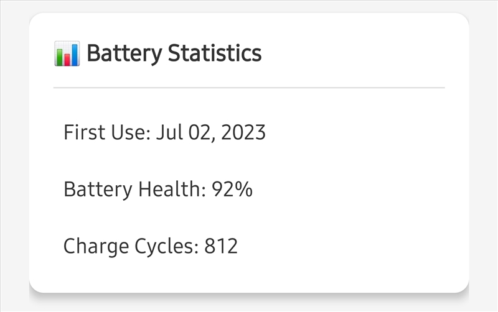498x312 pixels.
Task: Tap the Battery Health label
Action: coord(134,190)
